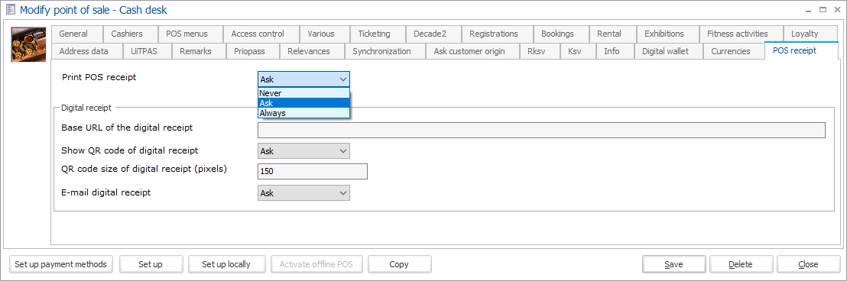Click the Set up button
The width and height of the screenshot is (847, 281).
[151, 264]
